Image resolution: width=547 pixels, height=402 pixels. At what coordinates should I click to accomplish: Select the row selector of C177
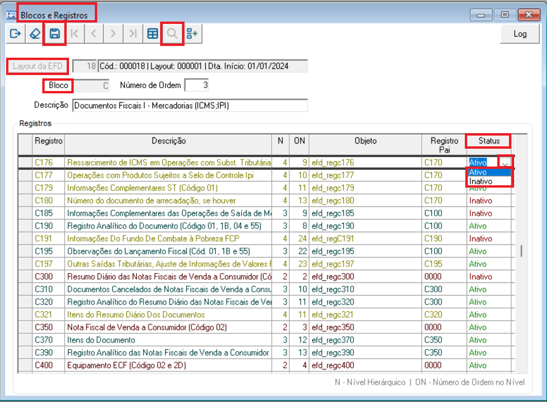click(x=25, y=175)
